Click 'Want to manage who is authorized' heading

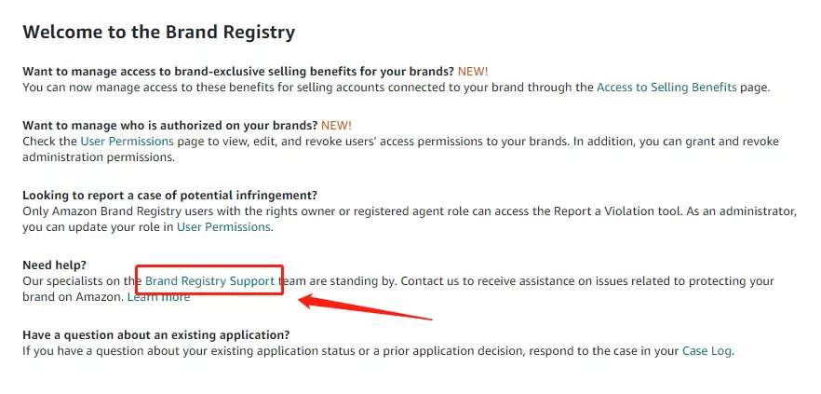point(170,125)
